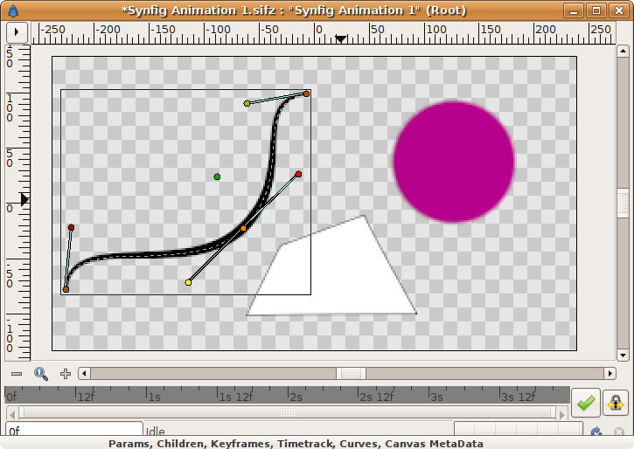Select the olive tangent handle near top

[247, 103]
